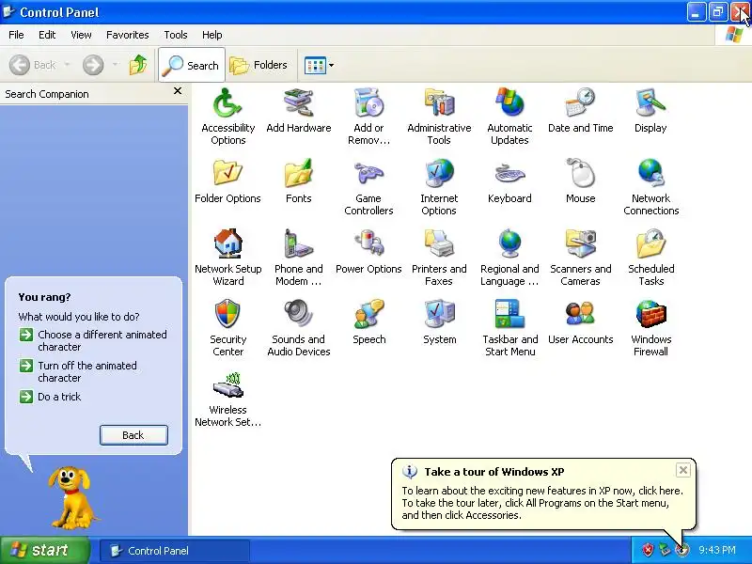Image resolution: width=752 pixels, height=564 pixels.
Task: Open the File menu
Action: (16, 35)
